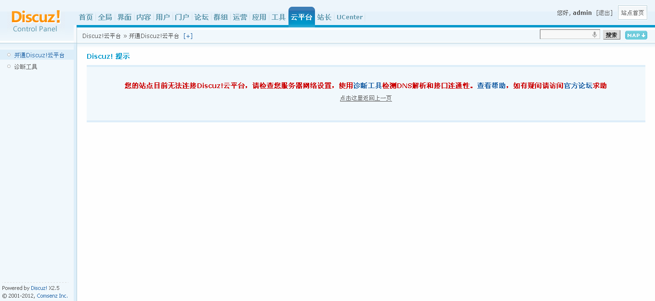Screen dimensions: 655x301
Task: Open the Discuz! link in the footer
Action: (x=39, y=288)
